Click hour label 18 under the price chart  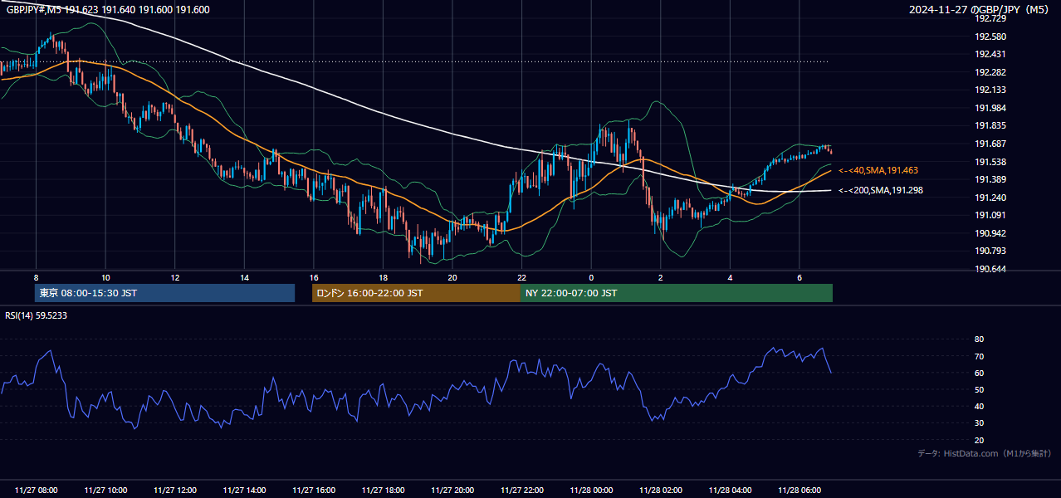[x=383, y=277]
